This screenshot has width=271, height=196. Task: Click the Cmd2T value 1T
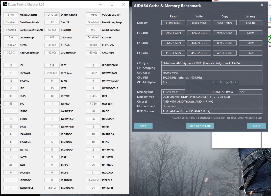pyautogui.click(x=52, y=22)
